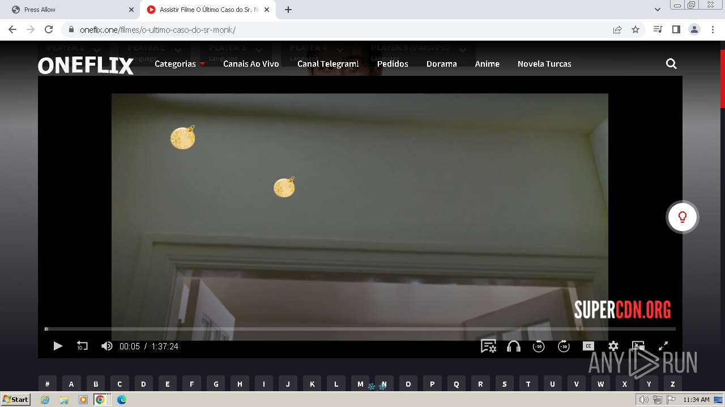This screenshot has height=407, width=725.
Task: Launch Microsoft Edge from the taskbar
Action: (x=121, y=400)
